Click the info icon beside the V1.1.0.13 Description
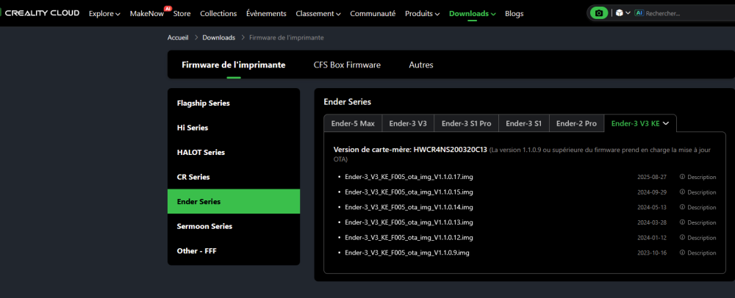This screenshot has height=298, width=735. pos(683,222)
